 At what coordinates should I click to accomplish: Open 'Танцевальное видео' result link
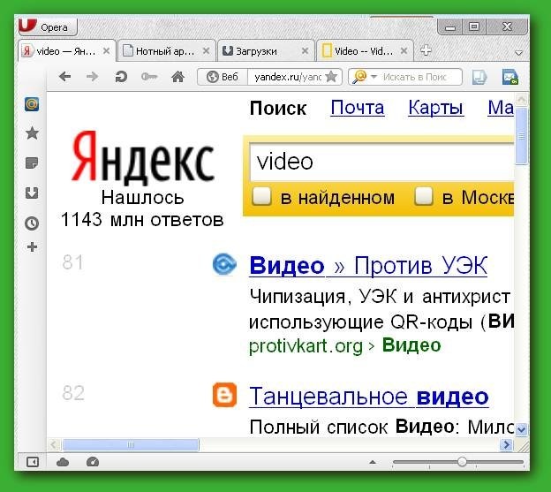coord(368,397)
